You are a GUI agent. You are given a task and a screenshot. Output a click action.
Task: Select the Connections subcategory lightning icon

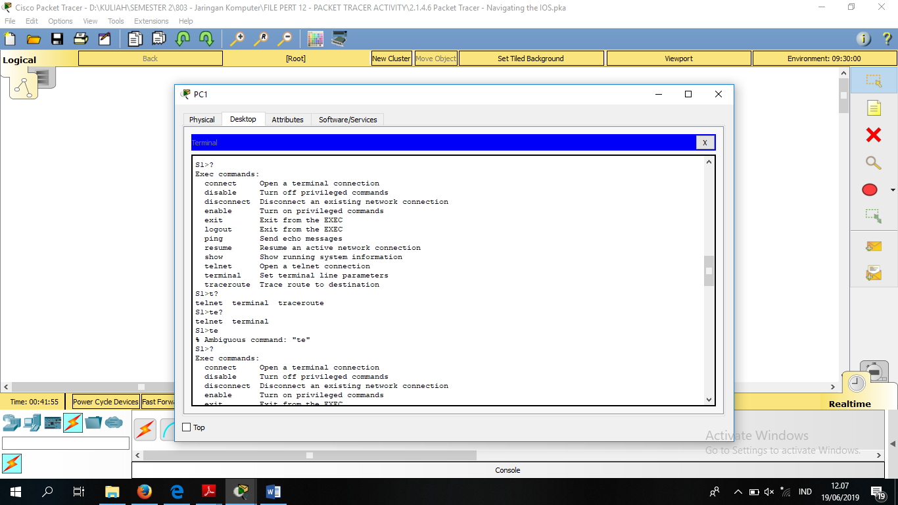[12, 464]
